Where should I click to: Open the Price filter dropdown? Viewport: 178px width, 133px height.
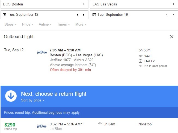coord(28,24)
